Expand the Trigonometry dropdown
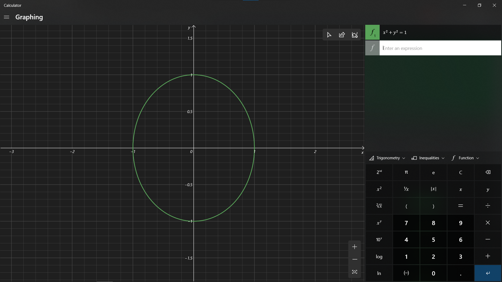The width and height of the screenshot is (502, 282). click(387, 158)
